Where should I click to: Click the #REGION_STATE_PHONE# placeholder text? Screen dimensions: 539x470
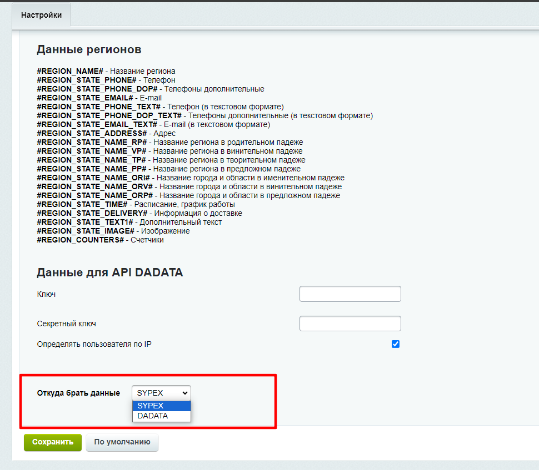coord(87,80)
